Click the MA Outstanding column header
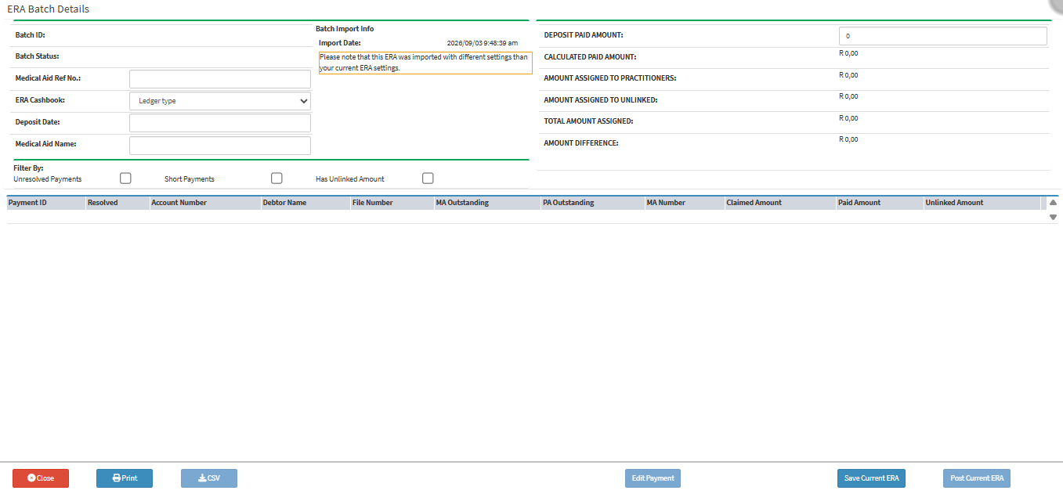 [x=487, y=203]
